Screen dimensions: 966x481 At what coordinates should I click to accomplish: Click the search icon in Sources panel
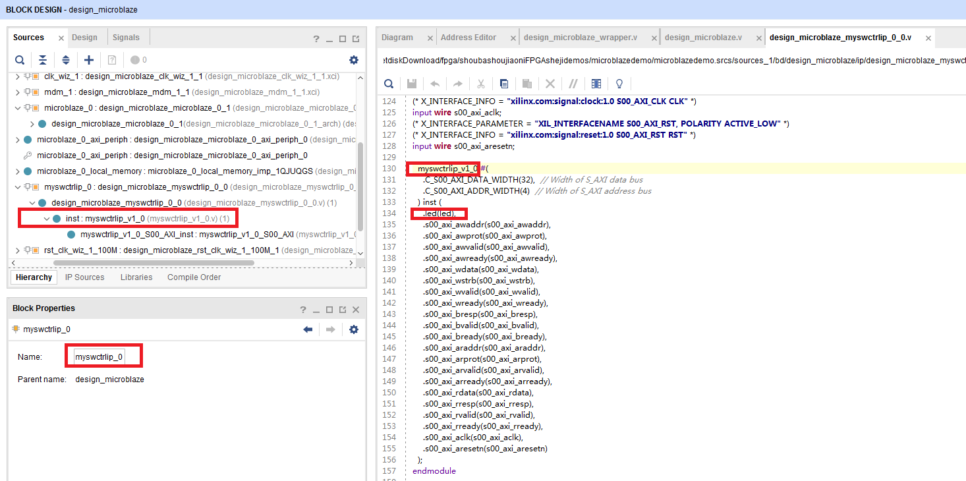click(20, 60)
